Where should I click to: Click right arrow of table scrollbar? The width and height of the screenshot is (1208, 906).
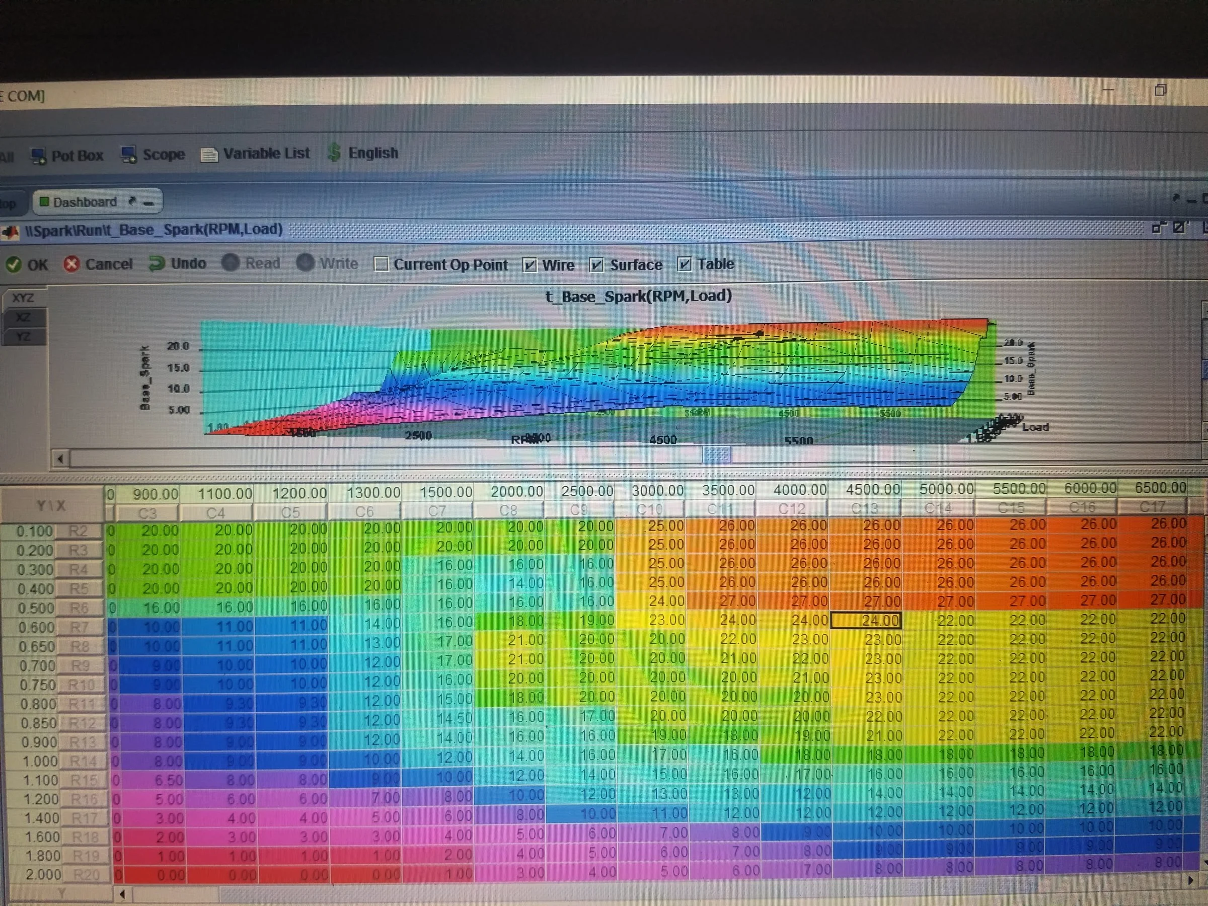coord(1191,880)
